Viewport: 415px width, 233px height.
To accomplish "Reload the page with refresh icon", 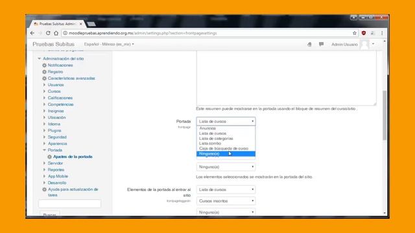I will click(x=48, y=33).
